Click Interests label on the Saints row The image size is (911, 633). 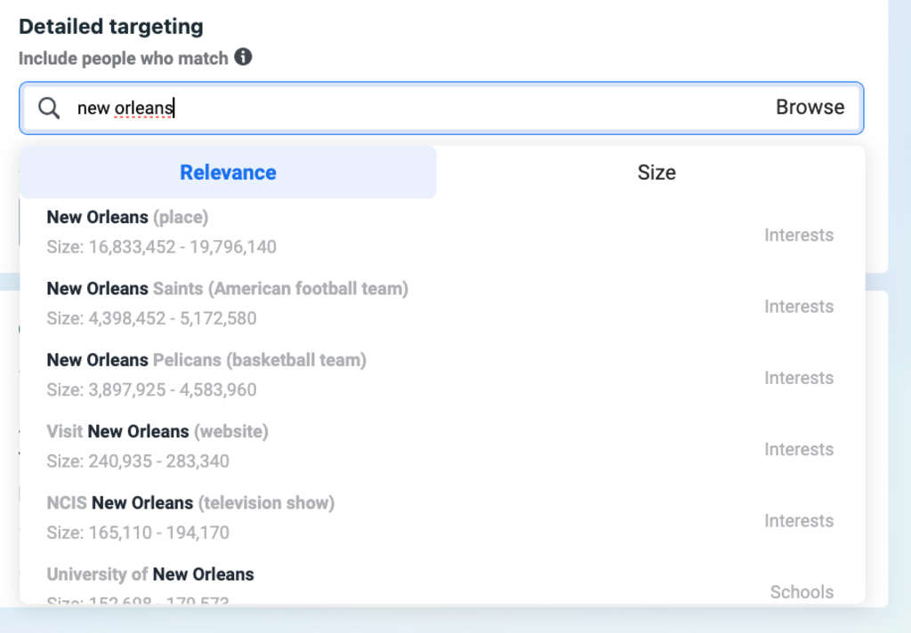798,307
